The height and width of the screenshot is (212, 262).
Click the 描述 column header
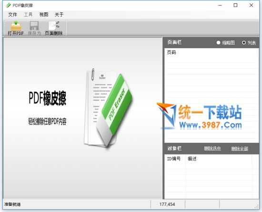[192, 159]
